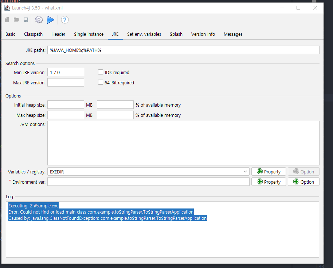This screenshot has height=268, width=333.
Task: Click Initial heap size MB field
Action: click(x=66, y=105)
